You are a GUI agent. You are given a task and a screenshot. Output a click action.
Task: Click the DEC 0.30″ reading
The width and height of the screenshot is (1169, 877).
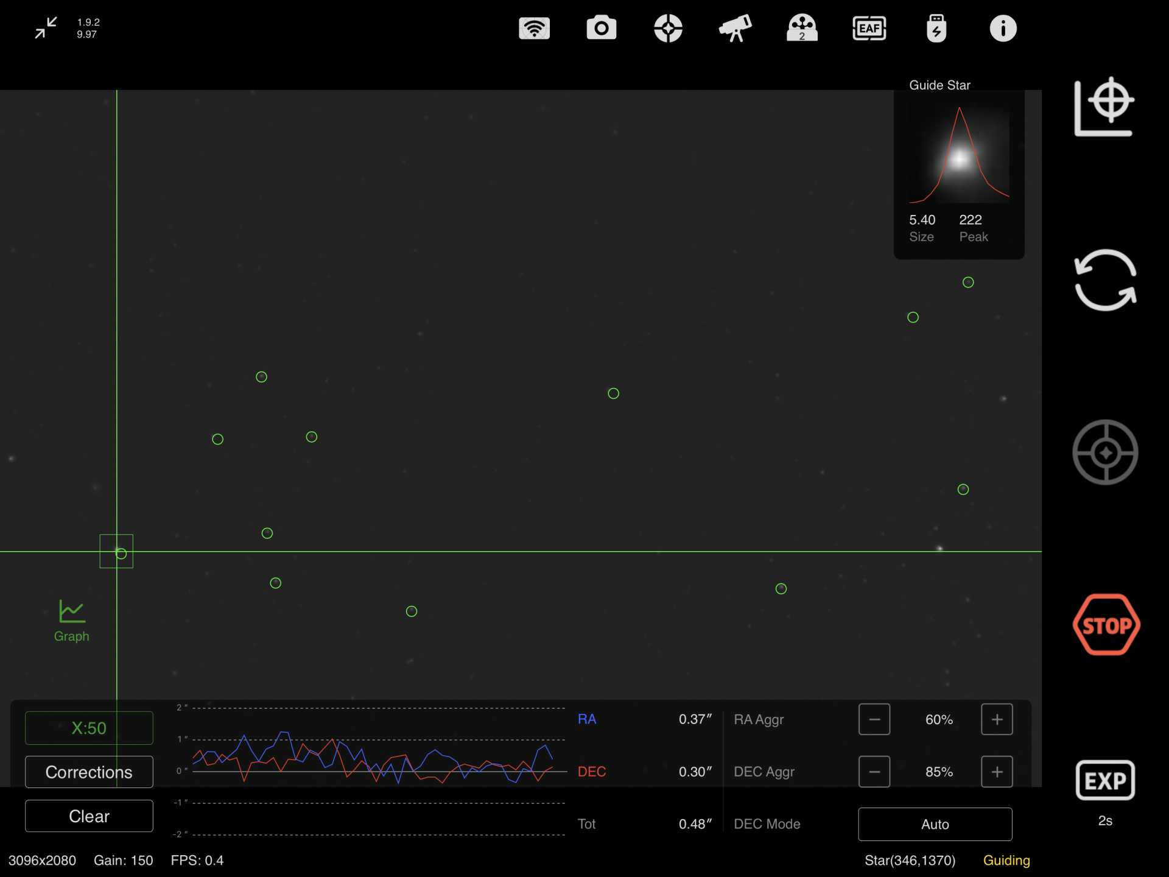pos(695,772)
